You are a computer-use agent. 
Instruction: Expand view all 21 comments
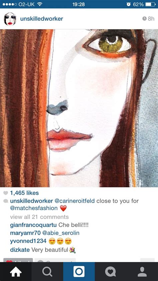click(x=39, y=217)
